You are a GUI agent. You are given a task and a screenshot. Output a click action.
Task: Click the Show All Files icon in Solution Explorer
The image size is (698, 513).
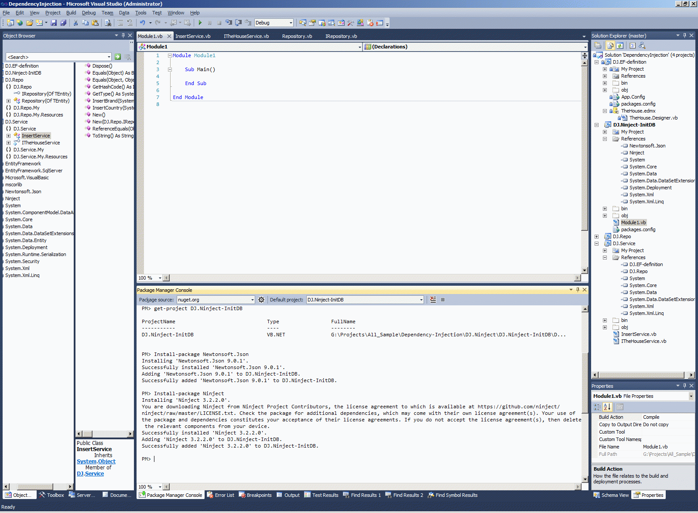pyautogui.click(x=610, y=45)
